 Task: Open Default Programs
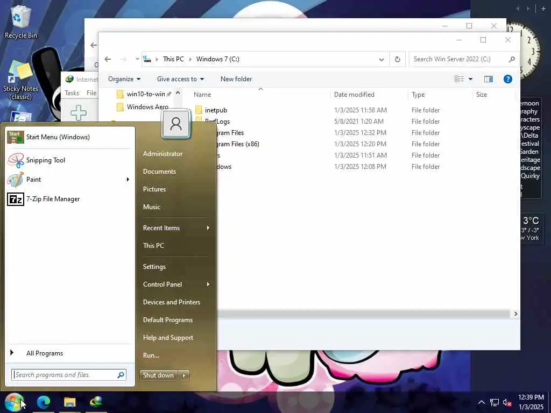coord(168,320)
